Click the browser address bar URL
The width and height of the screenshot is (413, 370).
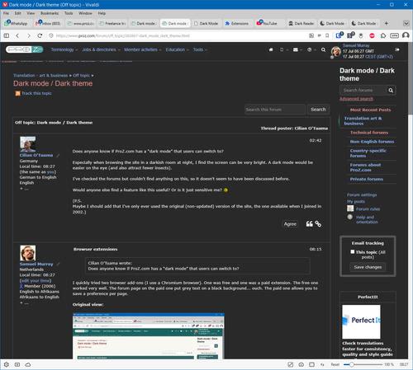123,35
